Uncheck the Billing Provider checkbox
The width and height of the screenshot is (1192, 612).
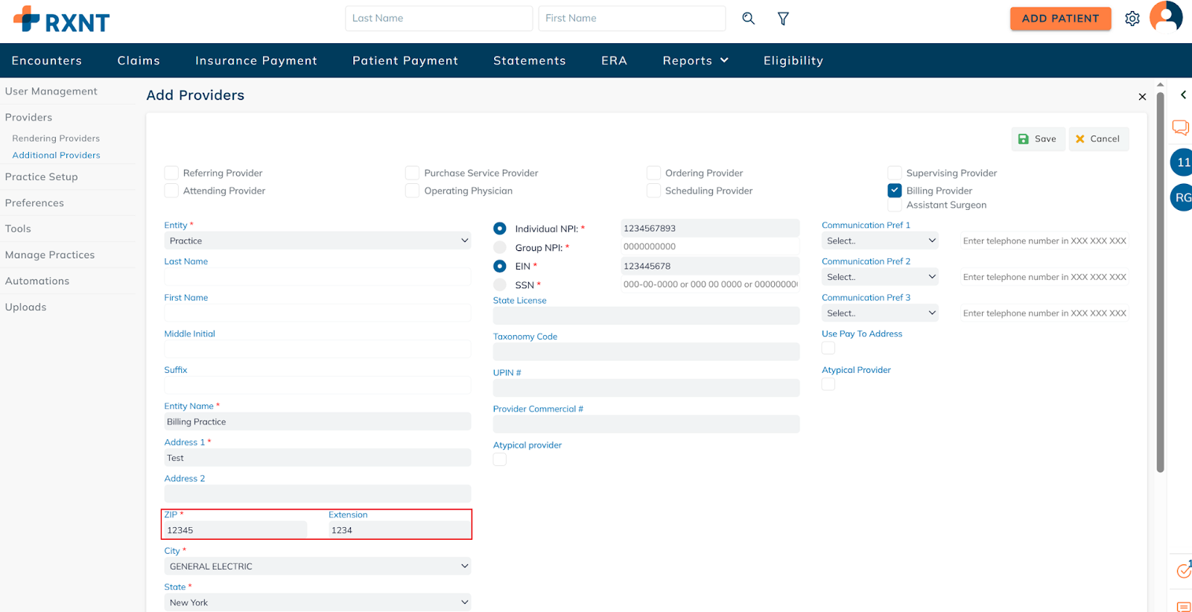coord(895,191)
